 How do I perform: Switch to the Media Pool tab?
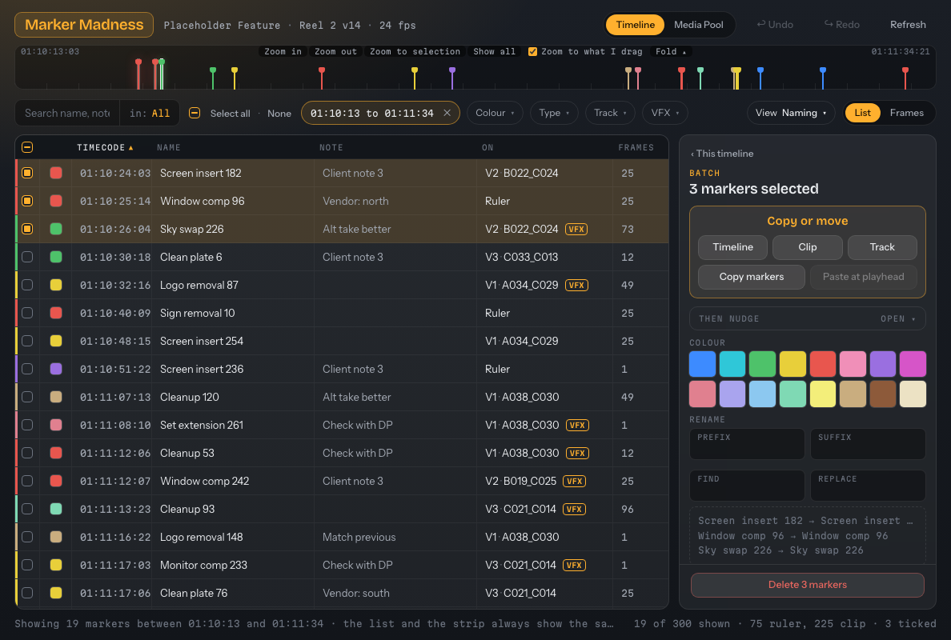[x=699, y=25]
